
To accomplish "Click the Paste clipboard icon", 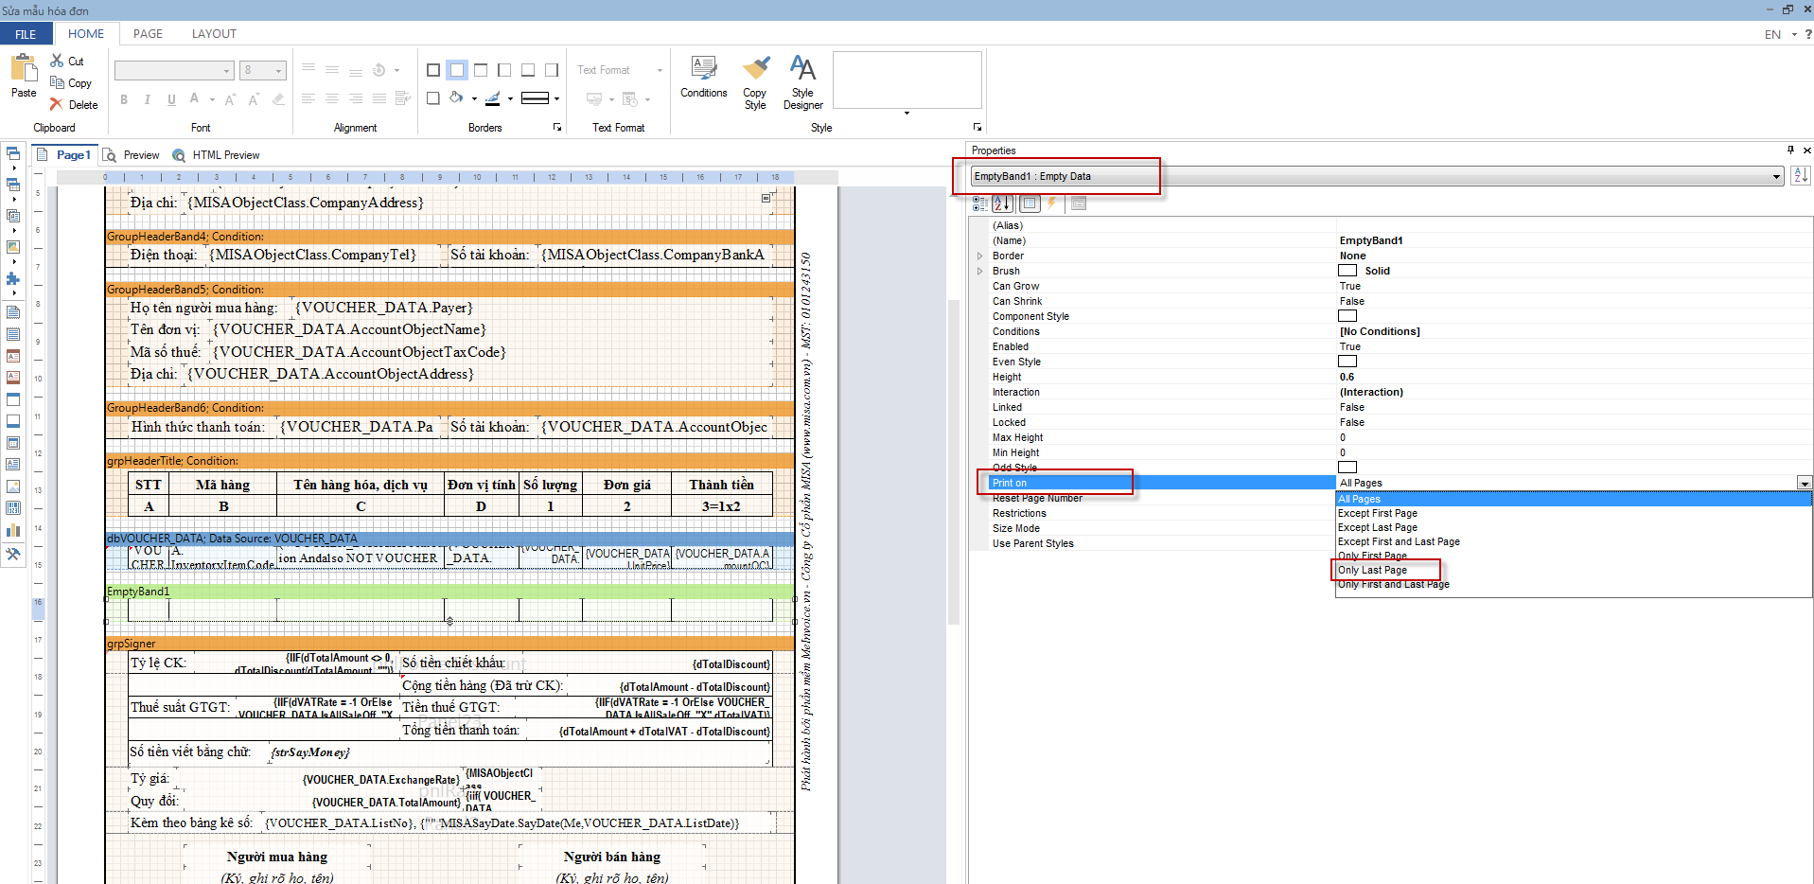I will point(23,68).
